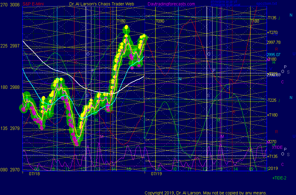Click the magenta 'XTIDE' legend label

pyautogui.click(x=277, y=148)
